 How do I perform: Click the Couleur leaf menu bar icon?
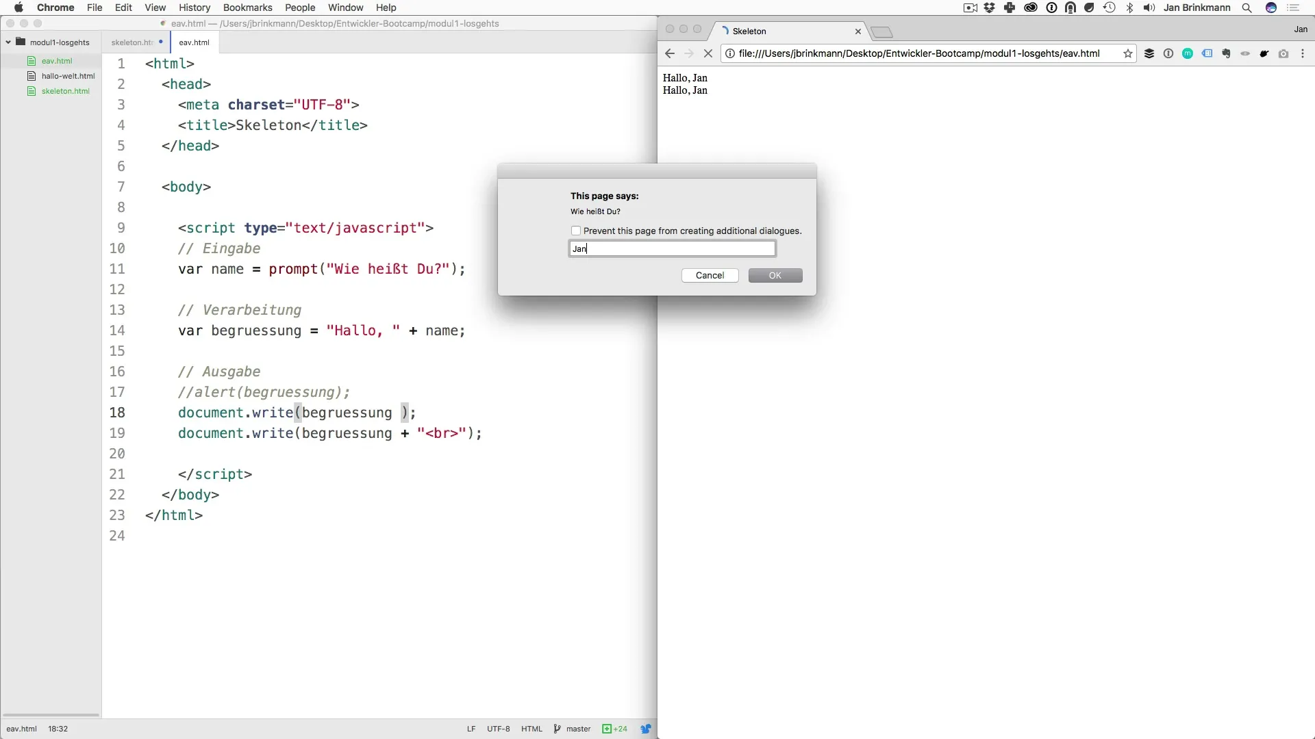click(1089, 8)
